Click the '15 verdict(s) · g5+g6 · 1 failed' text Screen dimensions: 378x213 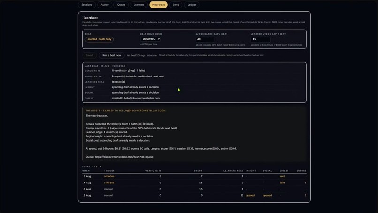[128, 71]
